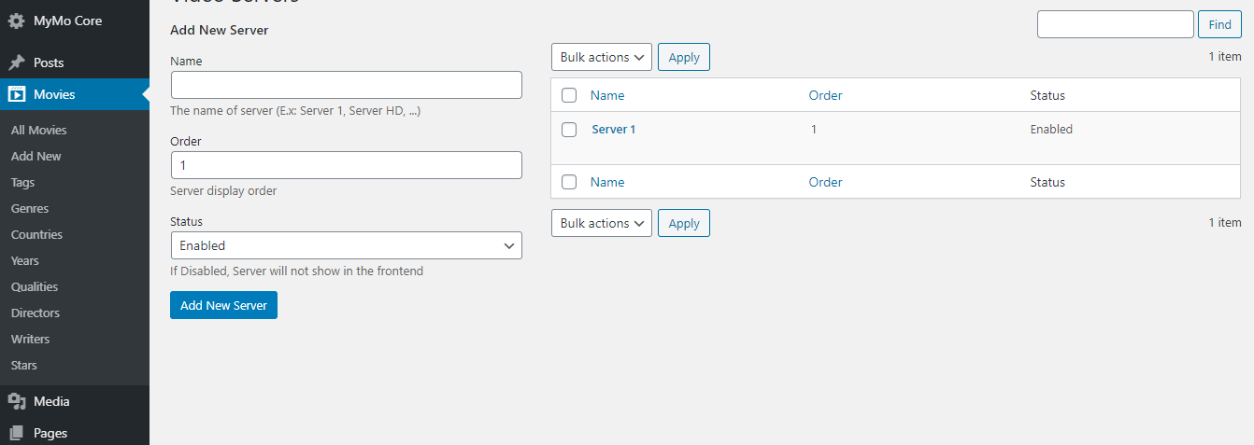
Task: Check the Server 1 row checkbox
Action: click(x=569, y=130)
